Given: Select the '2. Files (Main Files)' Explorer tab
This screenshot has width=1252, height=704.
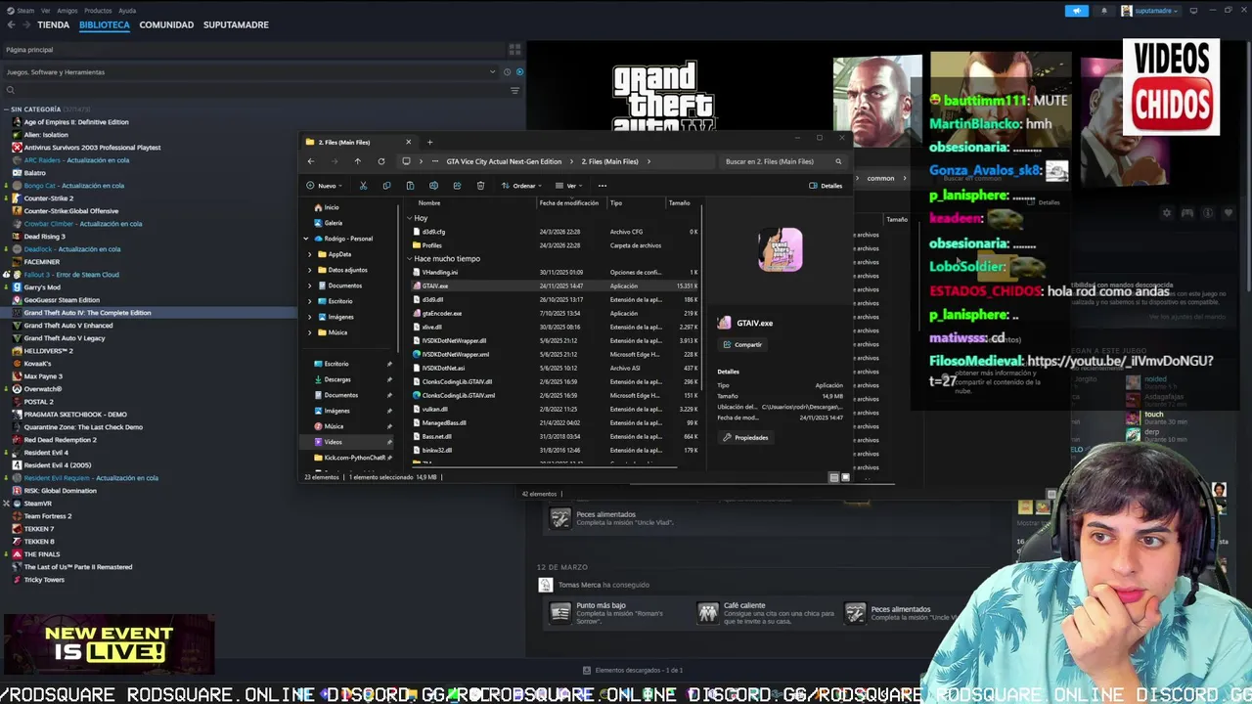Looking at the screenshot, I should coord(357,142).
